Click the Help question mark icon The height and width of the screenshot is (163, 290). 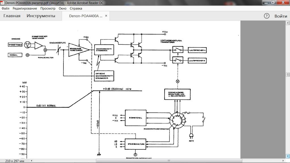266,16
